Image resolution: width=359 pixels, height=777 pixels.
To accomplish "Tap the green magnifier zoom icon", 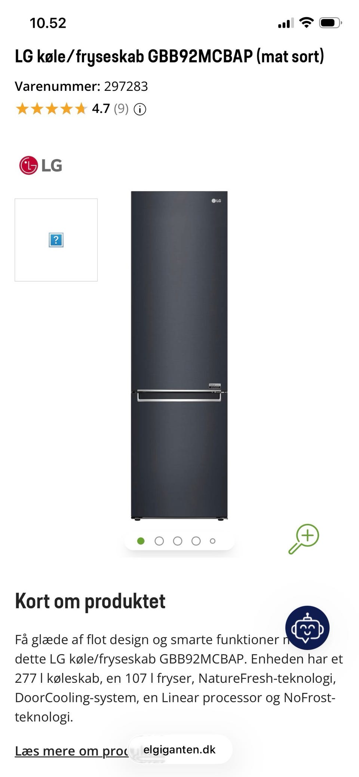I will [304, 539].
